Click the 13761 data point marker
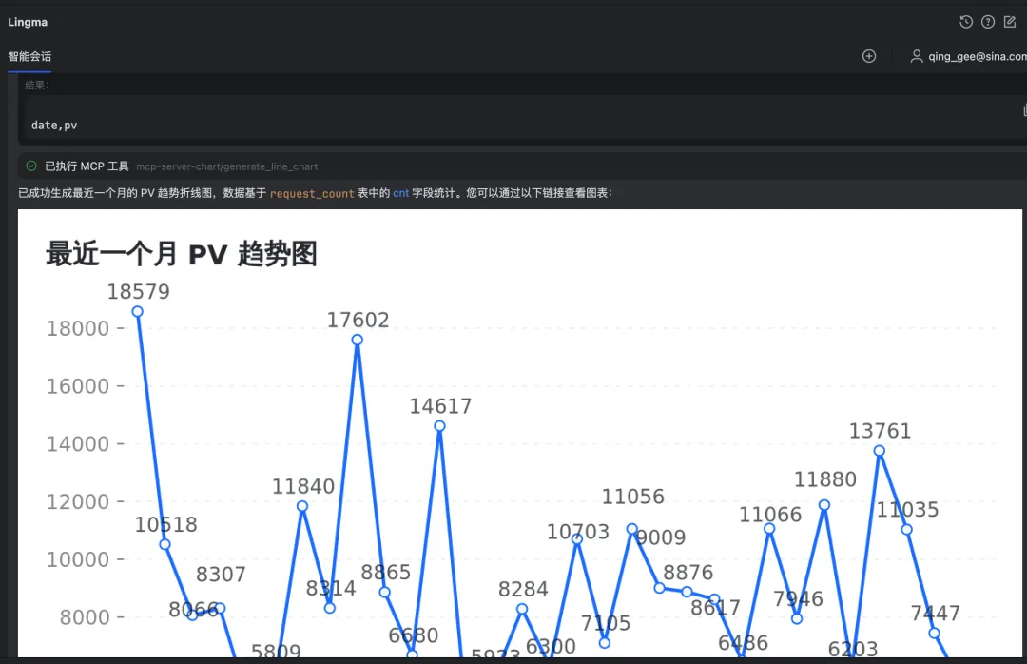The height and width of the screenshot is (664, 1027). point(880,450)
